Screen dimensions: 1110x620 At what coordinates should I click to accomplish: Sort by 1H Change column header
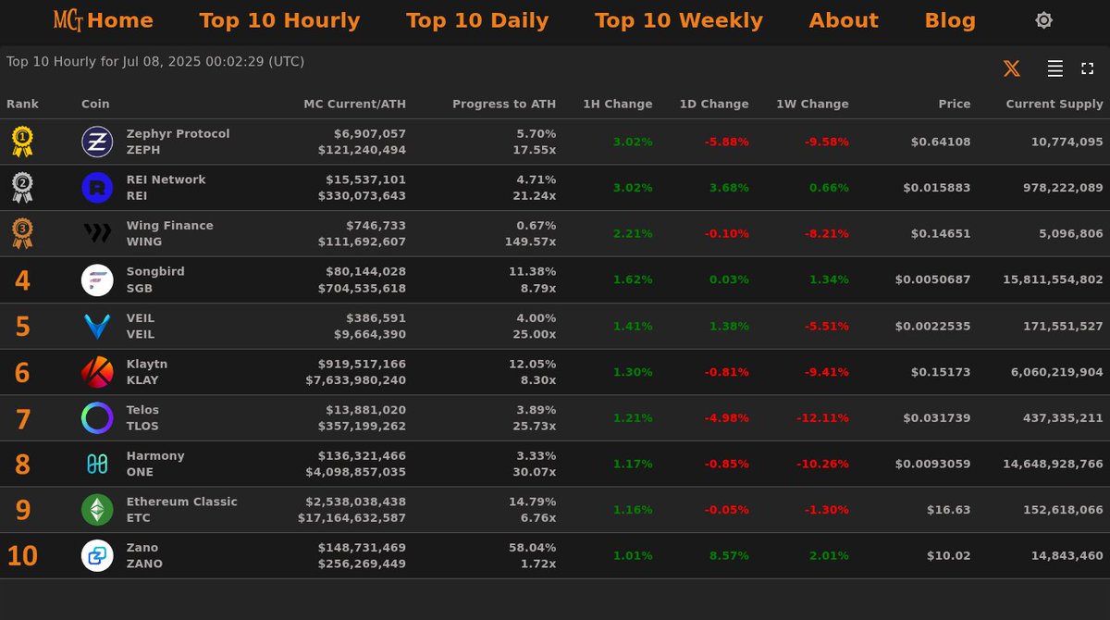tap(617, 105)
